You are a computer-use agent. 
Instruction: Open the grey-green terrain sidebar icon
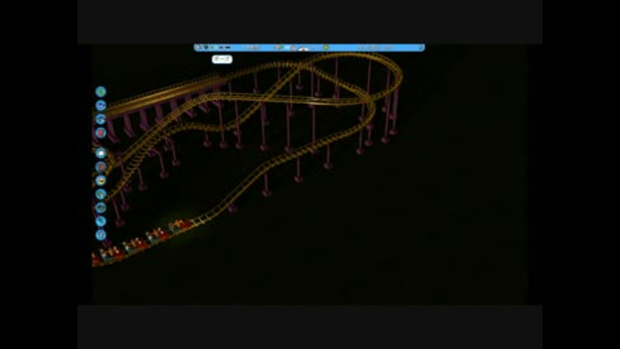point(101,207)
